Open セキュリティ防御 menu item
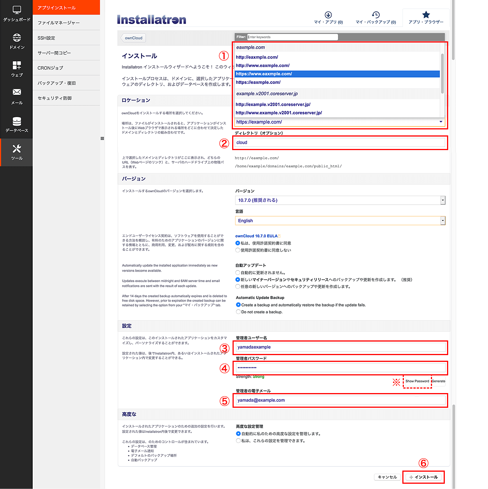Image resolution: width=488 pixels, height=489 pixels. click(66, 98)
